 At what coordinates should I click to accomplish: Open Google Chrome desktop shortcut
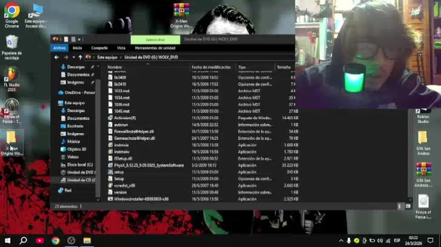[x=12, y=15]
